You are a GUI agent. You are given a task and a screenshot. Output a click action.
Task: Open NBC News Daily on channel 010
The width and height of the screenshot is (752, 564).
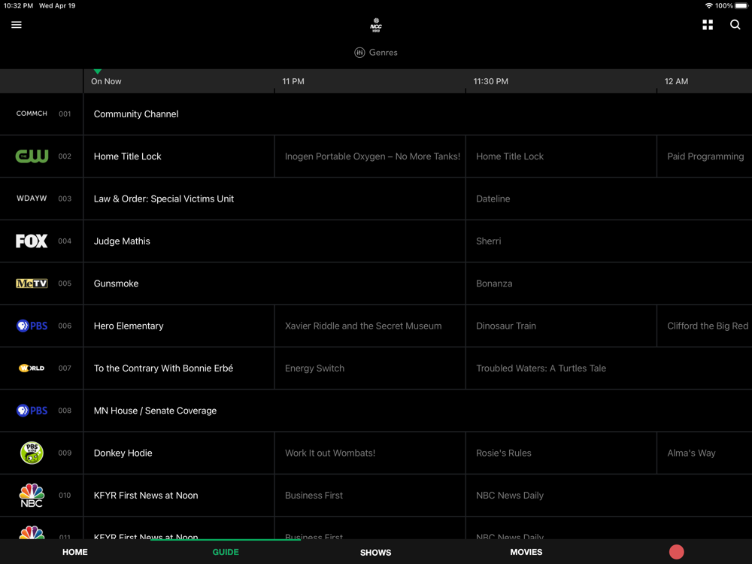[609, 496]
